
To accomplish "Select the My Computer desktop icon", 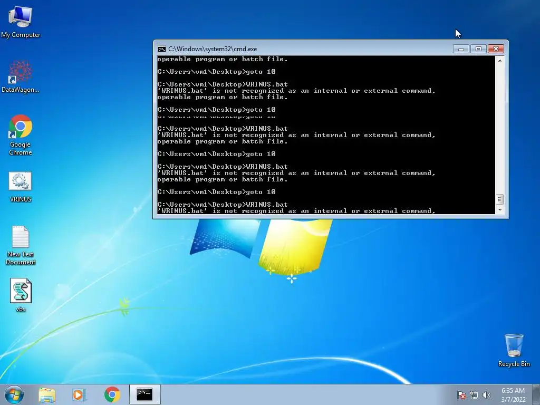I will (21, 22).
